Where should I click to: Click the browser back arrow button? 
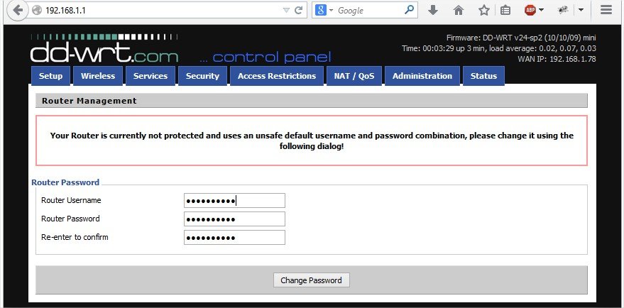point(17,11)
